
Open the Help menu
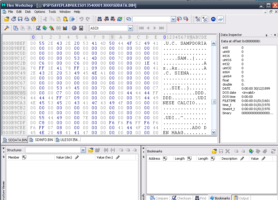[x=77, y=12]
